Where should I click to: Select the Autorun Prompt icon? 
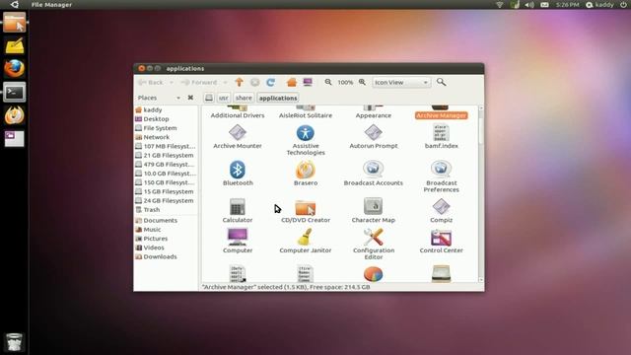[373, 133]
